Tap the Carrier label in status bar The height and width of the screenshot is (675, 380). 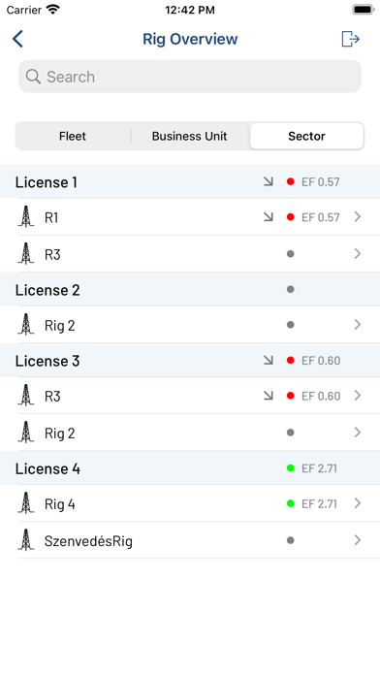(24, 10)
